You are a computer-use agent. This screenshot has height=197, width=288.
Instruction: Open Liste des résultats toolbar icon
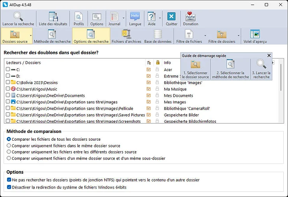53,16
